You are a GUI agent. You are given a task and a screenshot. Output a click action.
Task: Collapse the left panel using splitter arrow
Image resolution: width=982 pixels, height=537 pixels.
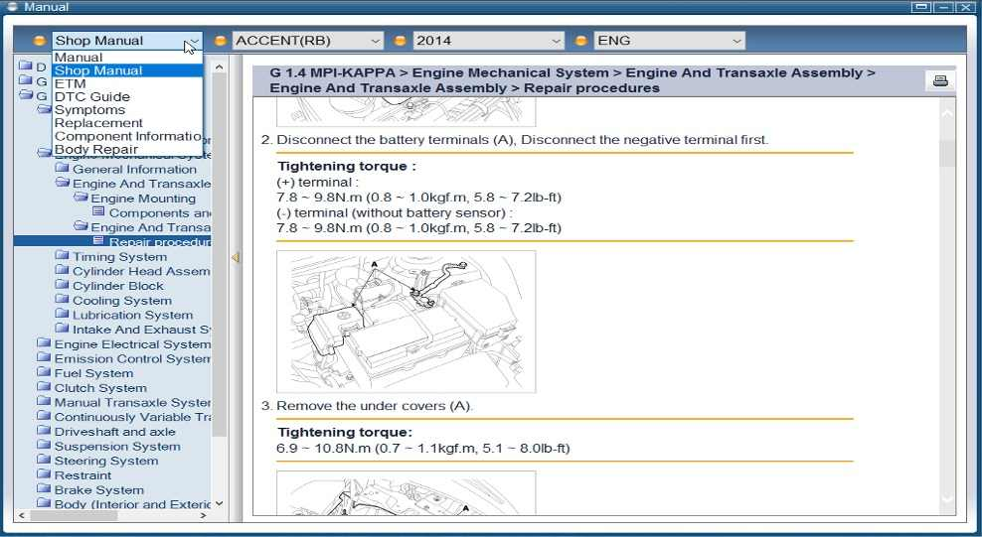[x=236, y=258]
